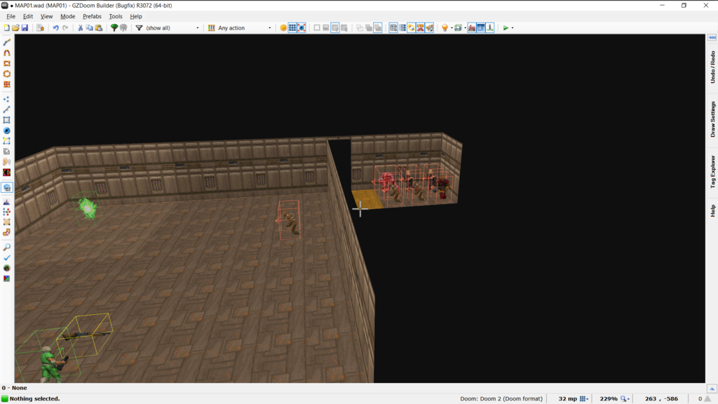This screenshot has width=718, height=404.
Task: Open the Draw Settings side tab
Action: tap(712, 119)
